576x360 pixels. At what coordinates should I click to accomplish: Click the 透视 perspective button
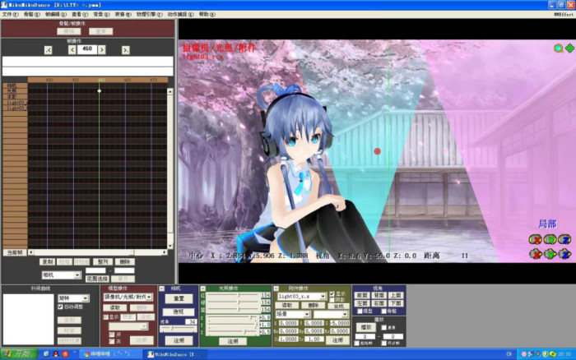[179, 312]
